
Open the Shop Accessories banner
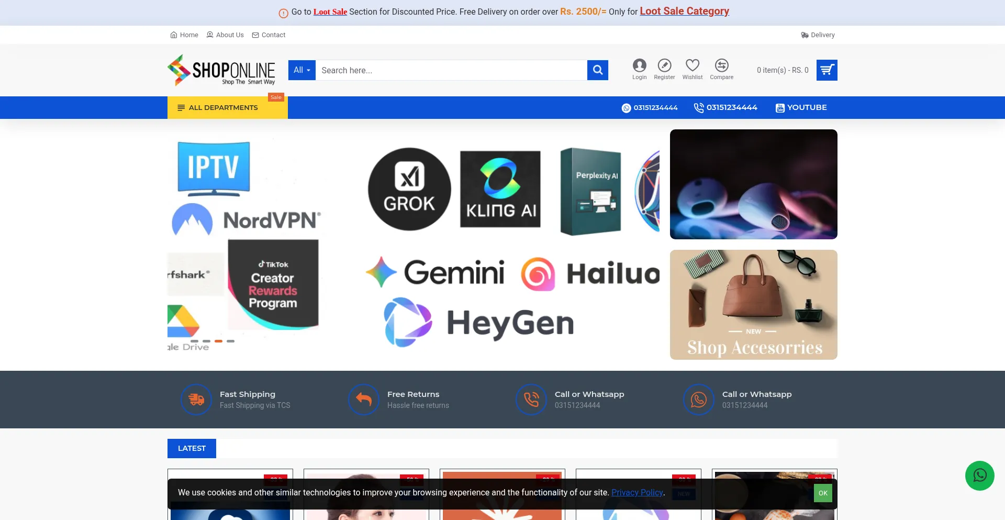[x=754, y=305]
